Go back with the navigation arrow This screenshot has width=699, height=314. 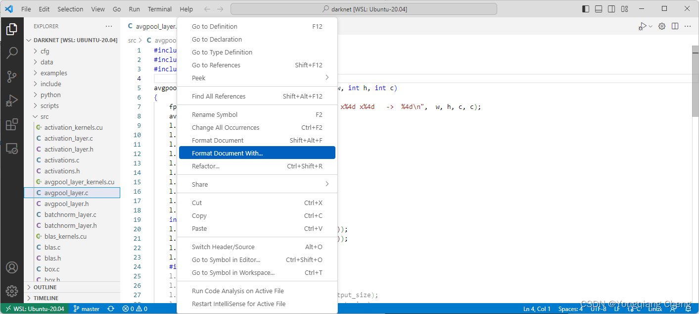[207, 9]
